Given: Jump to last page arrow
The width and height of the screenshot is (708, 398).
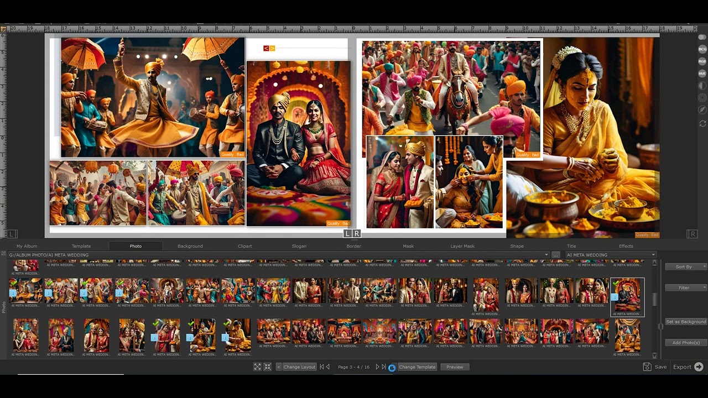Looking at the screenshot, I should (384, 366).
